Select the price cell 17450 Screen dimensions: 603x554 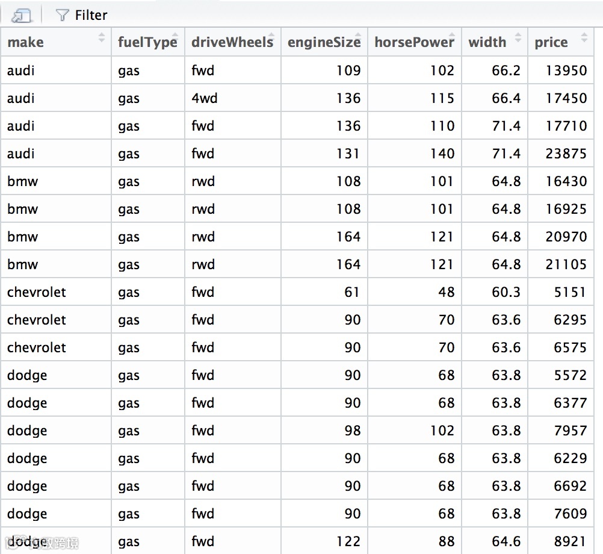point(561,98)
